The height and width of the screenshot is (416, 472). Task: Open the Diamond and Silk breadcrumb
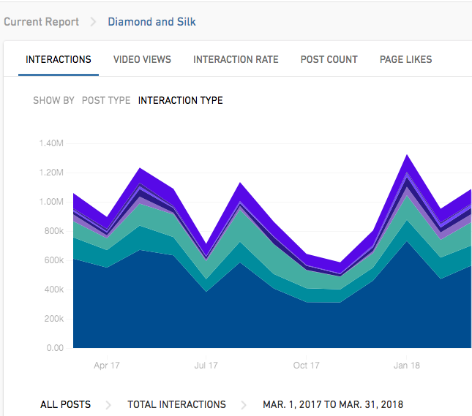[151, 22]
